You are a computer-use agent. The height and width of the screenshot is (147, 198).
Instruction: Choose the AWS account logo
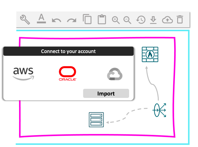click(x=23, y=74)
